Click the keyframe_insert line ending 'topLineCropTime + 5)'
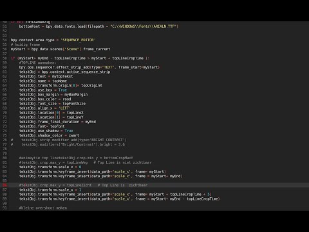The height and width of the screenshot is (232, 309). 115,194
